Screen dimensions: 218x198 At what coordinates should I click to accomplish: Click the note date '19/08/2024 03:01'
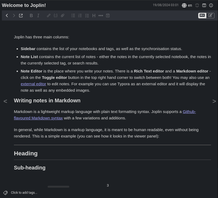[x=166, y=5]
